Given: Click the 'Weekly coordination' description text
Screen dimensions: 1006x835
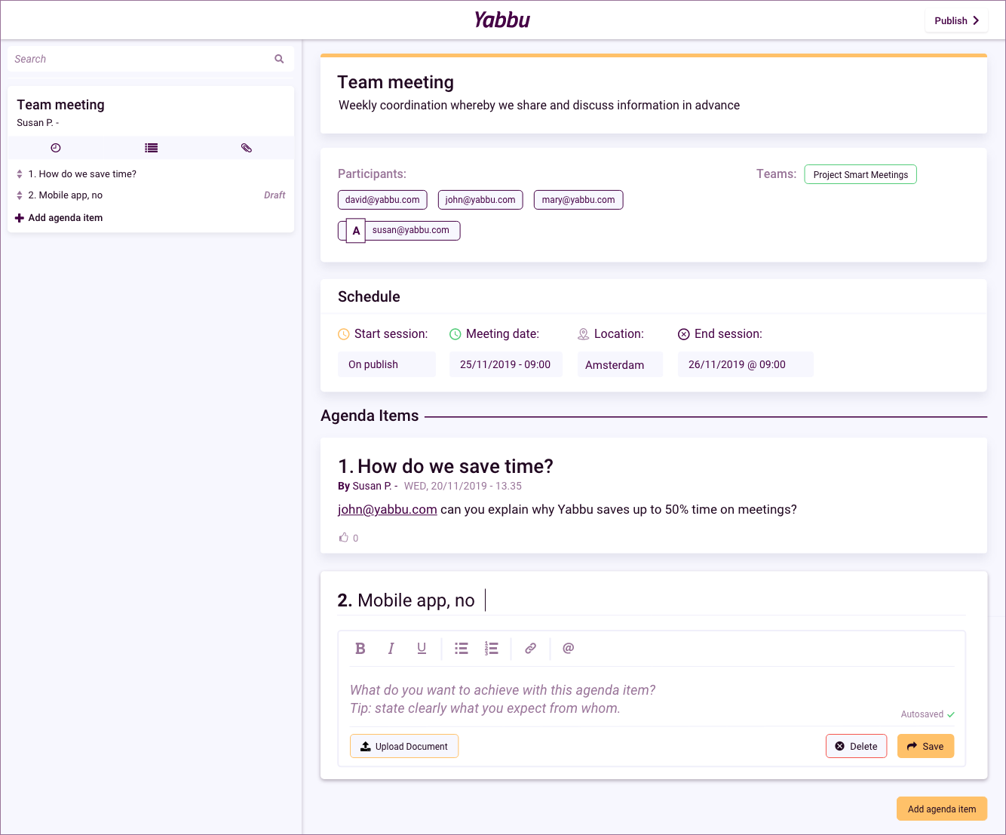Looking at the screenshot, I should 539,106.
